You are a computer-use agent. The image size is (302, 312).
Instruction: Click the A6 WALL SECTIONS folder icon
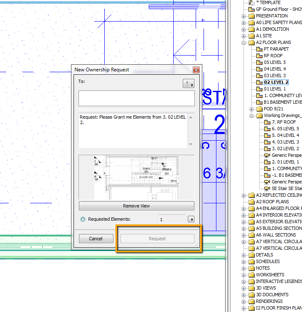tap(252, 235)
